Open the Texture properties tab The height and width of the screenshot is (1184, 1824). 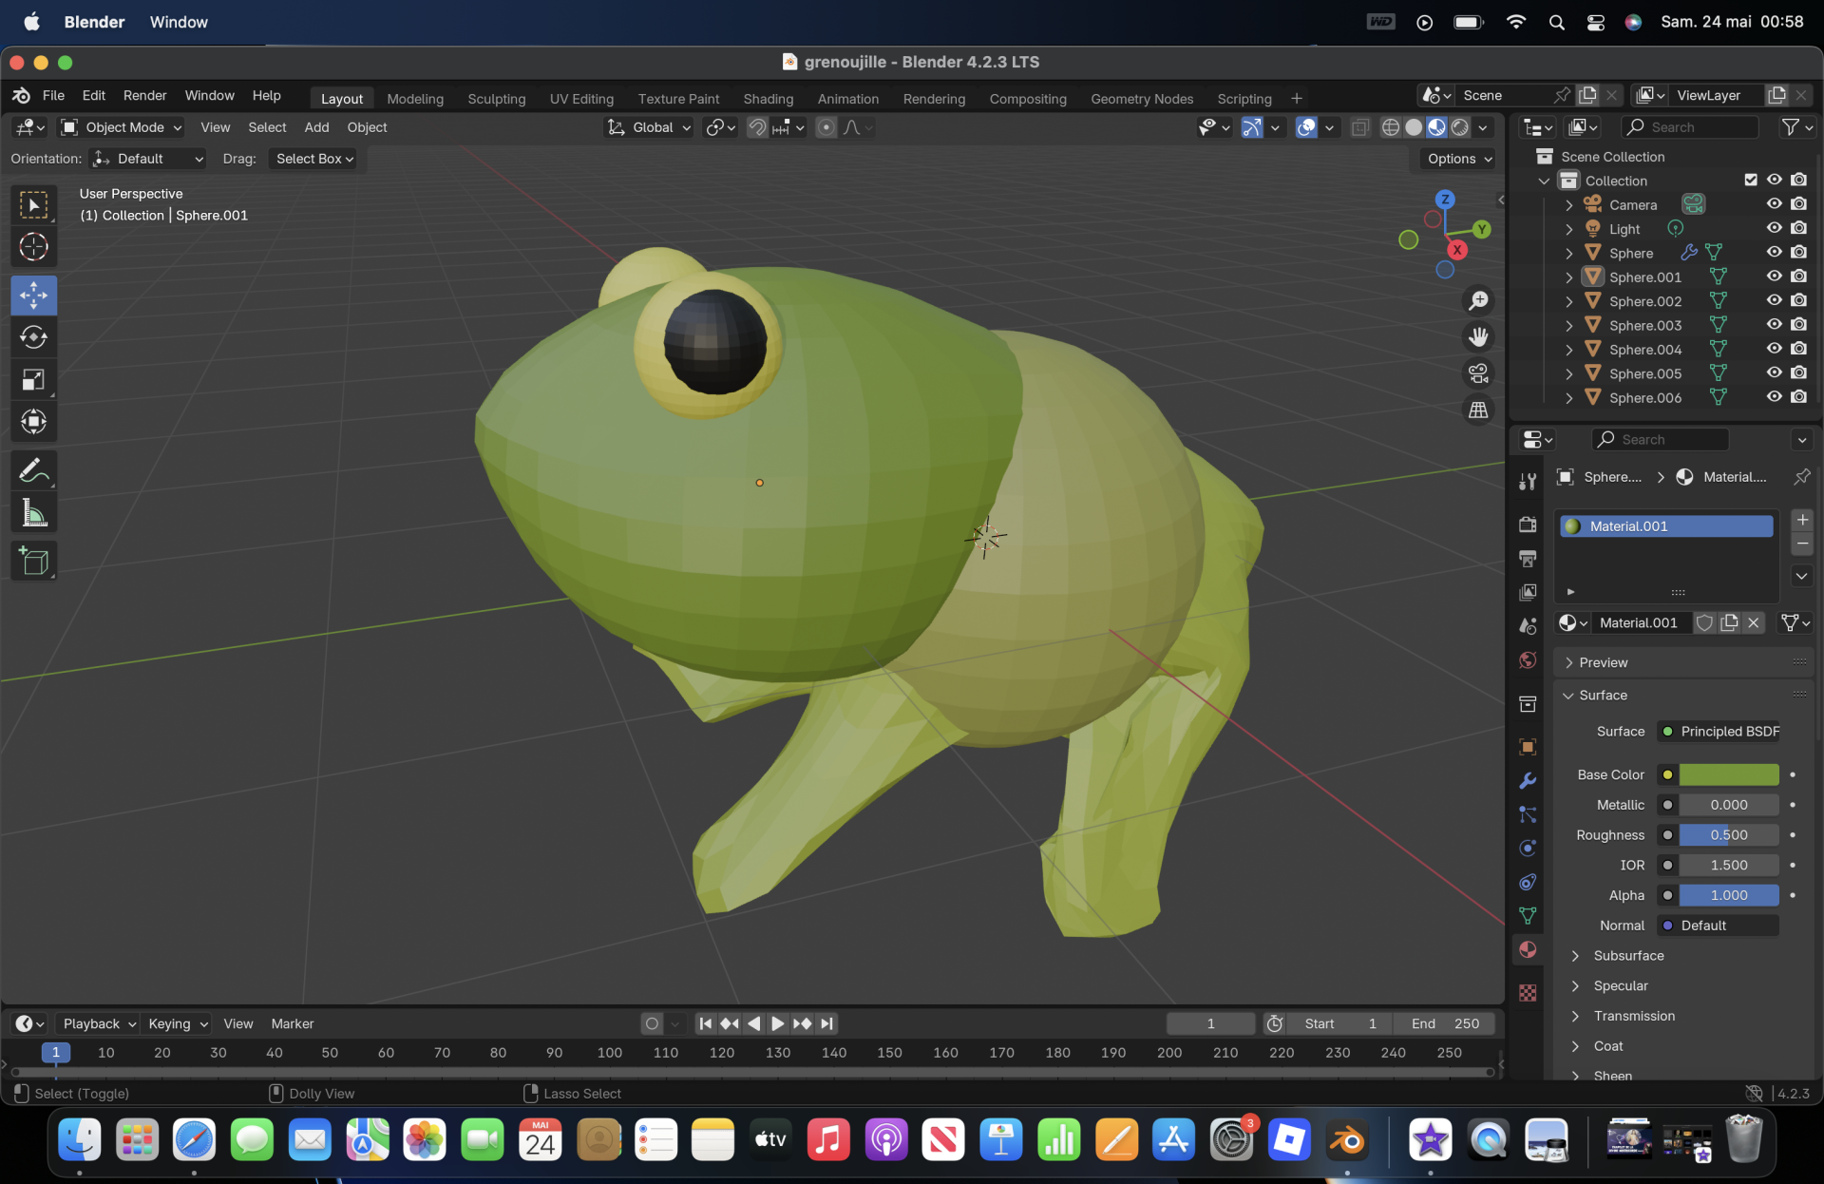coord(1528,993)
